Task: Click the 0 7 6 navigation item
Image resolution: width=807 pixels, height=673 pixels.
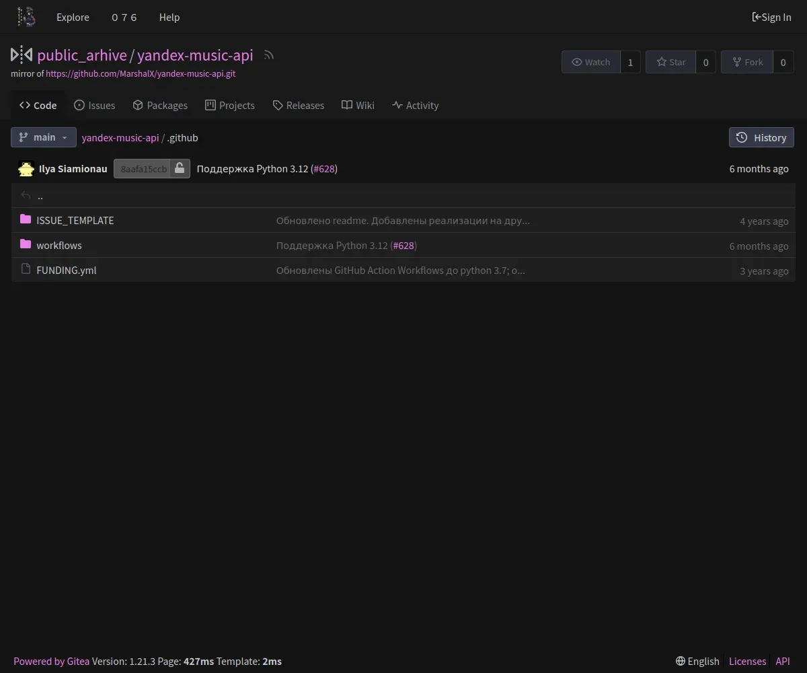Action: [x=124, y=17]
